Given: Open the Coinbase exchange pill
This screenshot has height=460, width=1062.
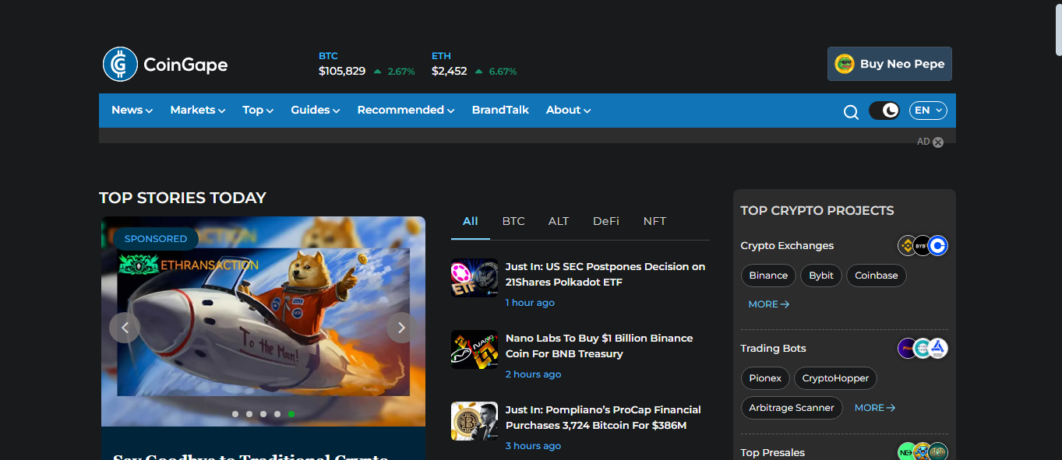Looking at the screenshot, I should click(877, 276).
